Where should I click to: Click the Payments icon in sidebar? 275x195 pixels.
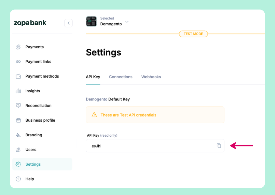tap(18, 47)
